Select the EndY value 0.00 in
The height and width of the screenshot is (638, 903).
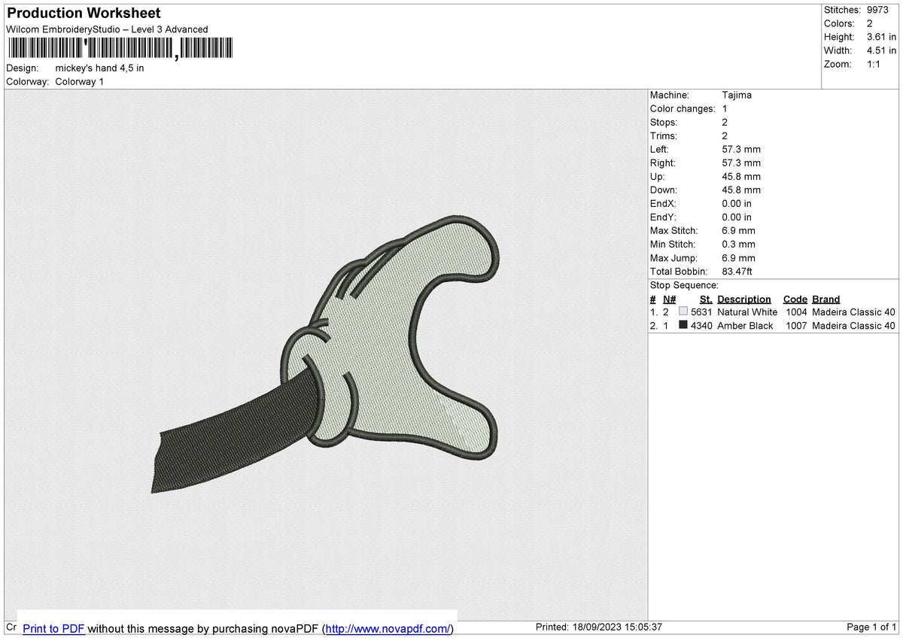point(737,217)
